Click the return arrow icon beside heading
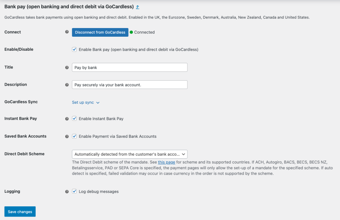Screen dimensions: 340x220 [x=137, y=7]
